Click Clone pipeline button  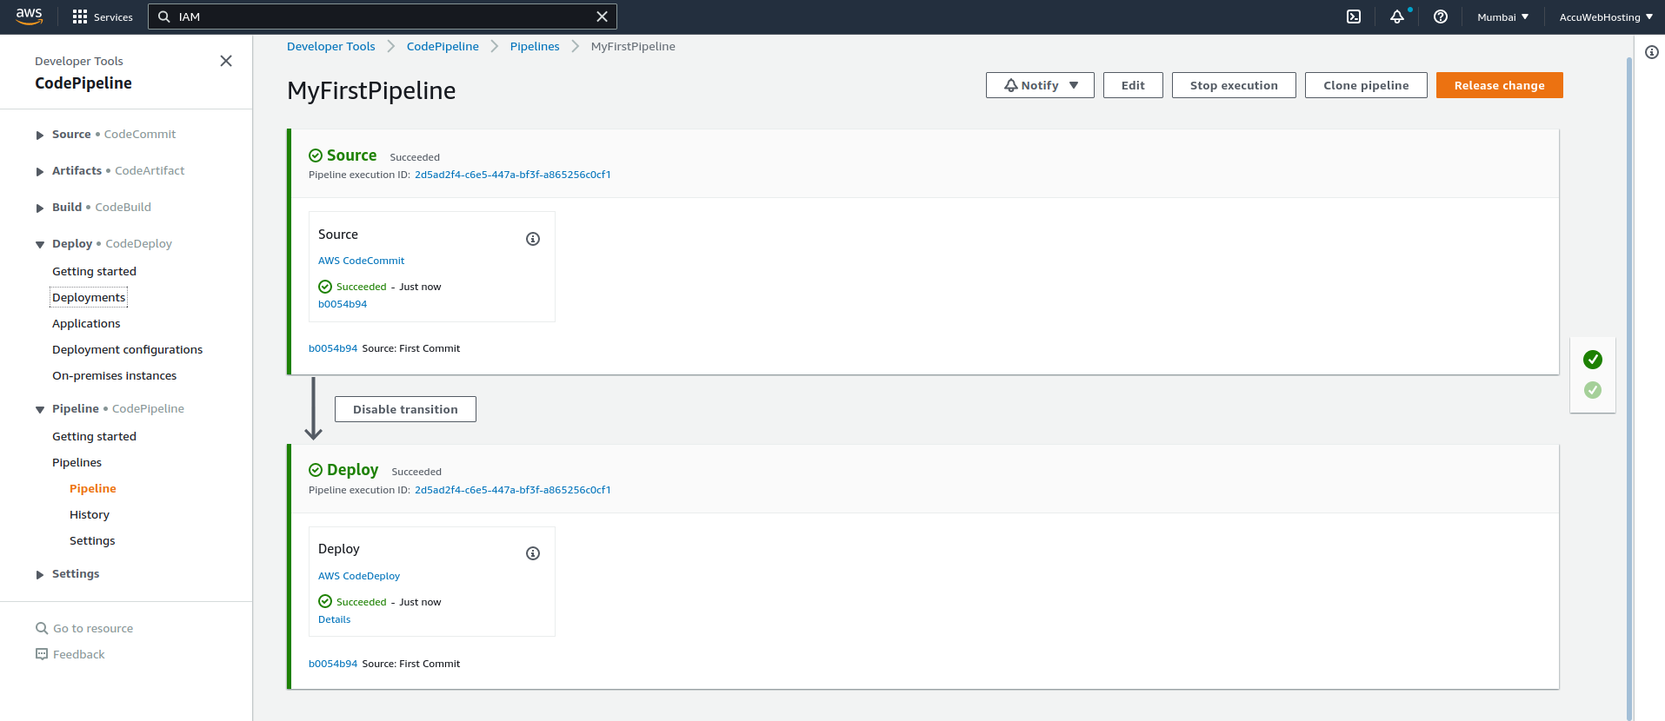coord(1366,85)
